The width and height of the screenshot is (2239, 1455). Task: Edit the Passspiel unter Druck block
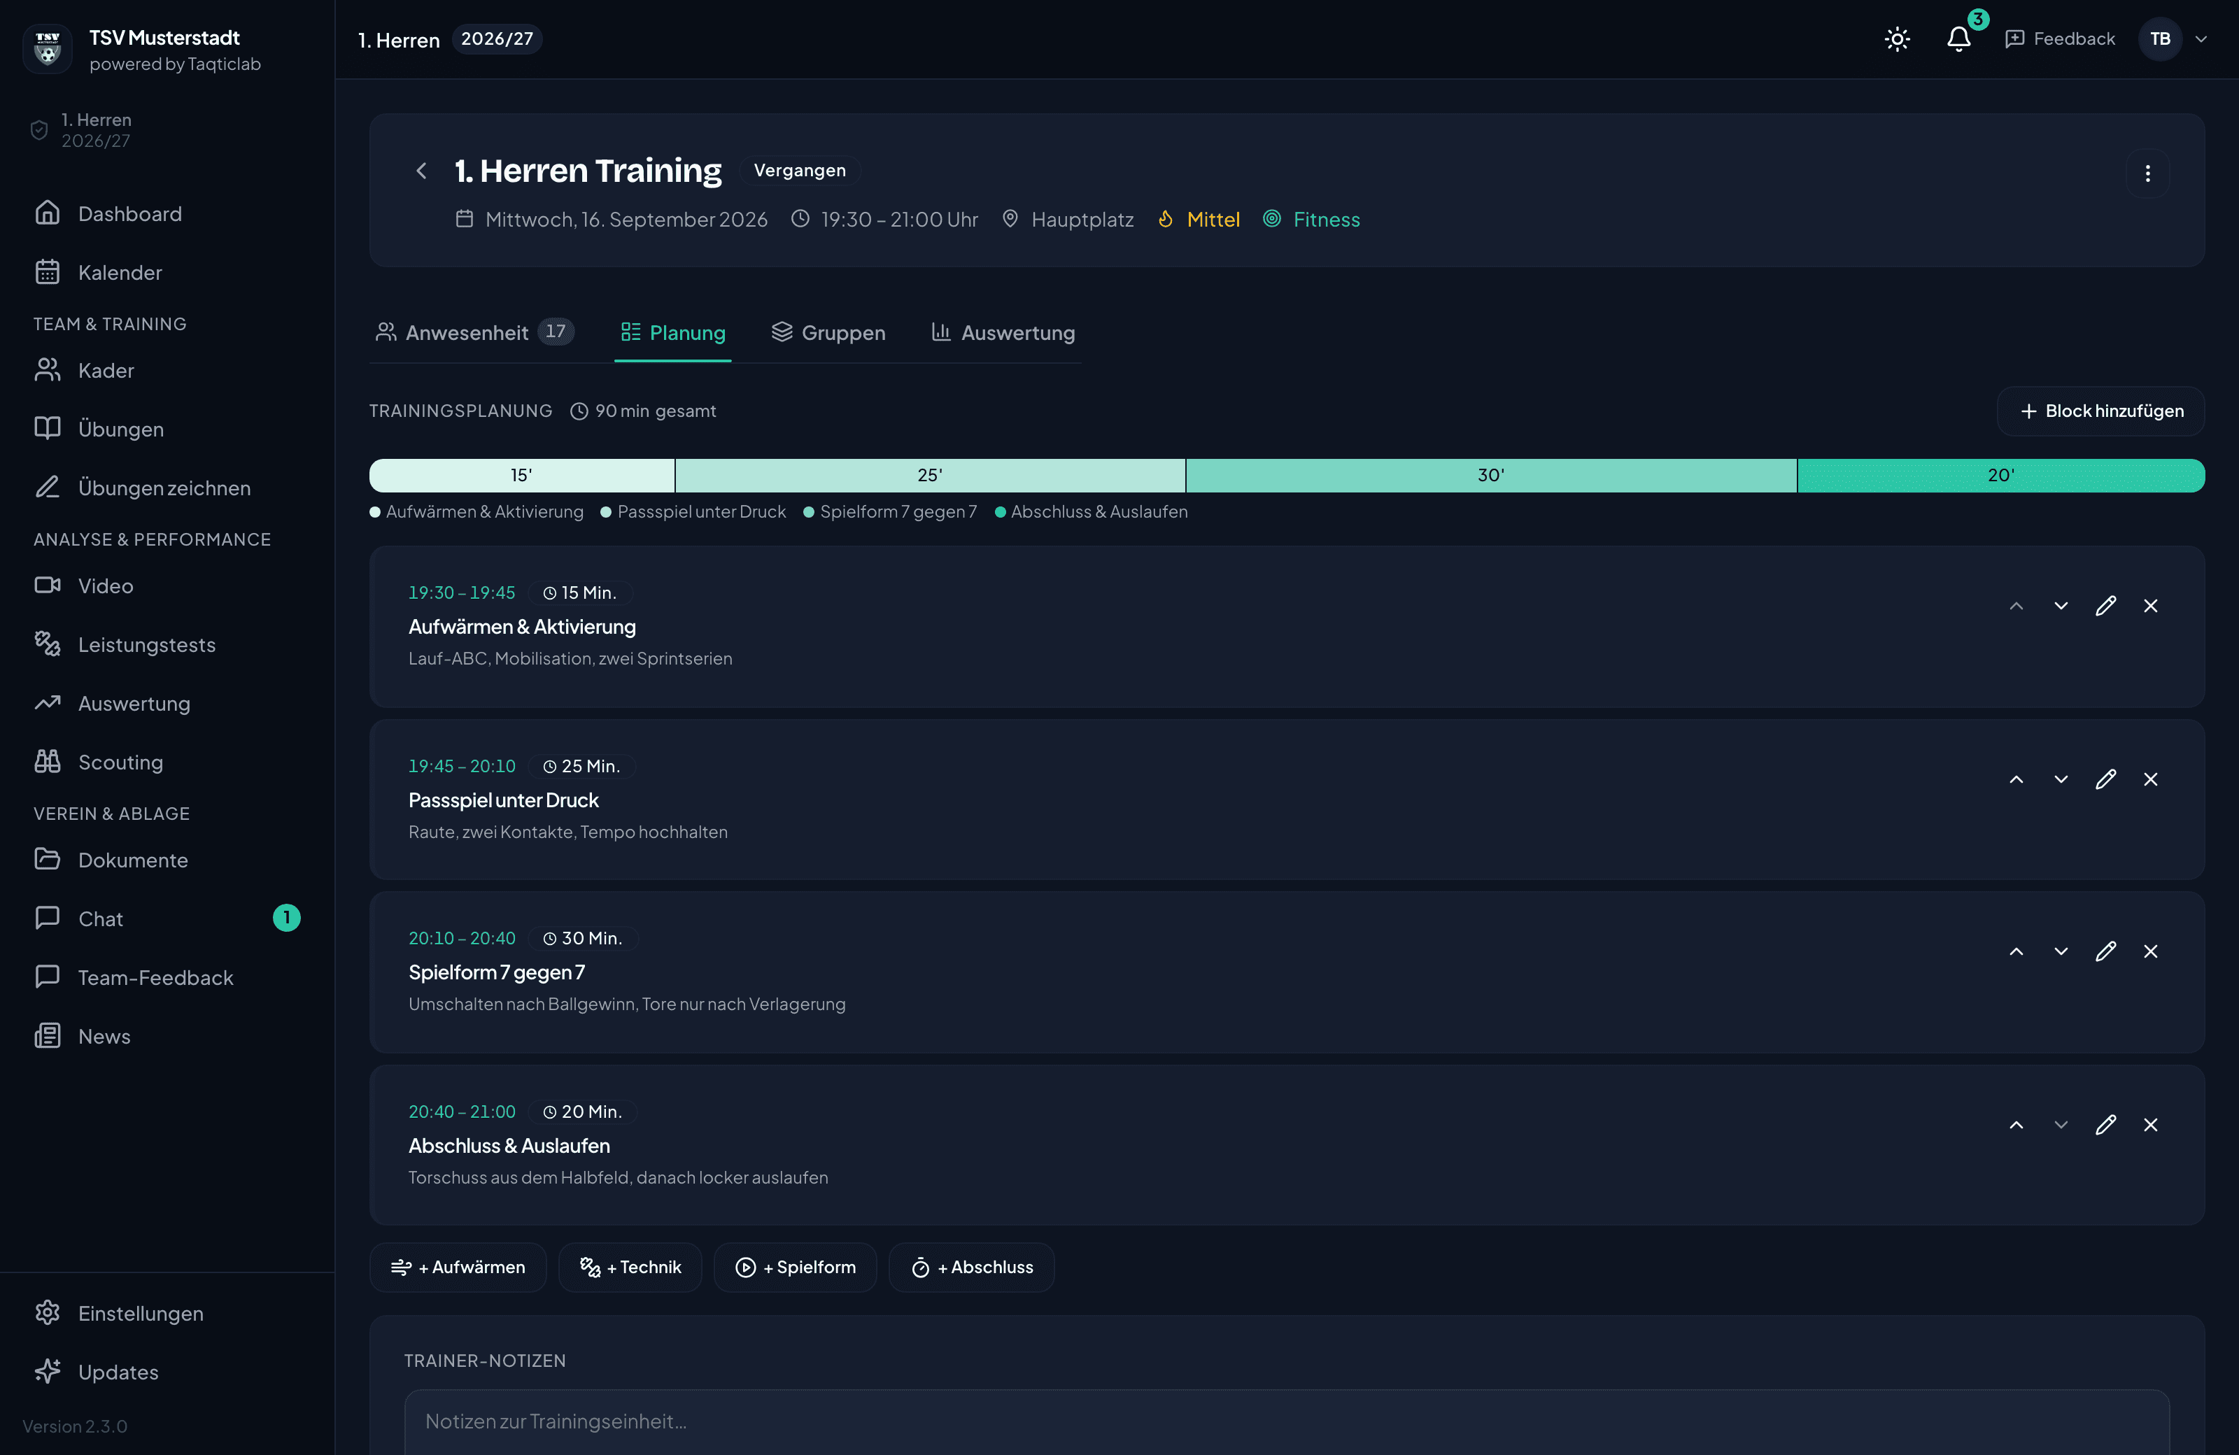pos(2105,779)
